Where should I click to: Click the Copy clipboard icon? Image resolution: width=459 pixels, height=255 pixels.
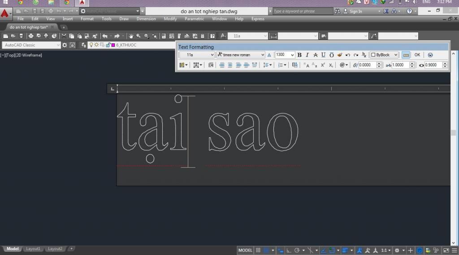(x=72, y=36)
